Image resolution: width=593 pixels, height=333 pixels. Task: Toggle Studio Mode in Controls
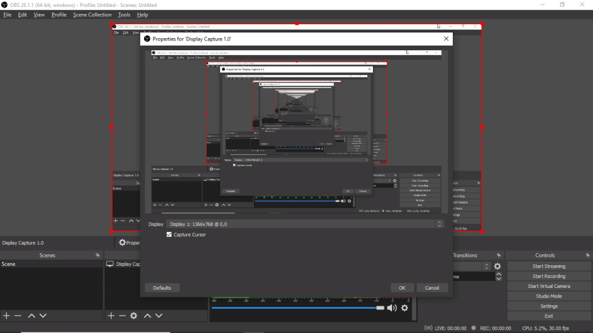tap(549, 297)
